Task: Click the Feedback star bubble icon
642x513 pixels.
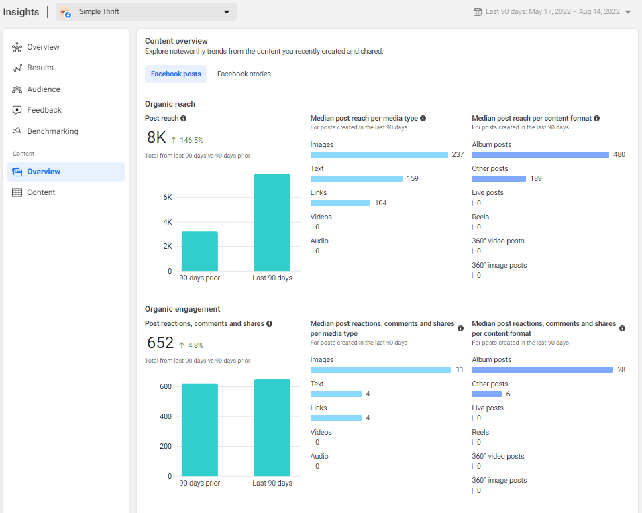Action: point(17,110)
